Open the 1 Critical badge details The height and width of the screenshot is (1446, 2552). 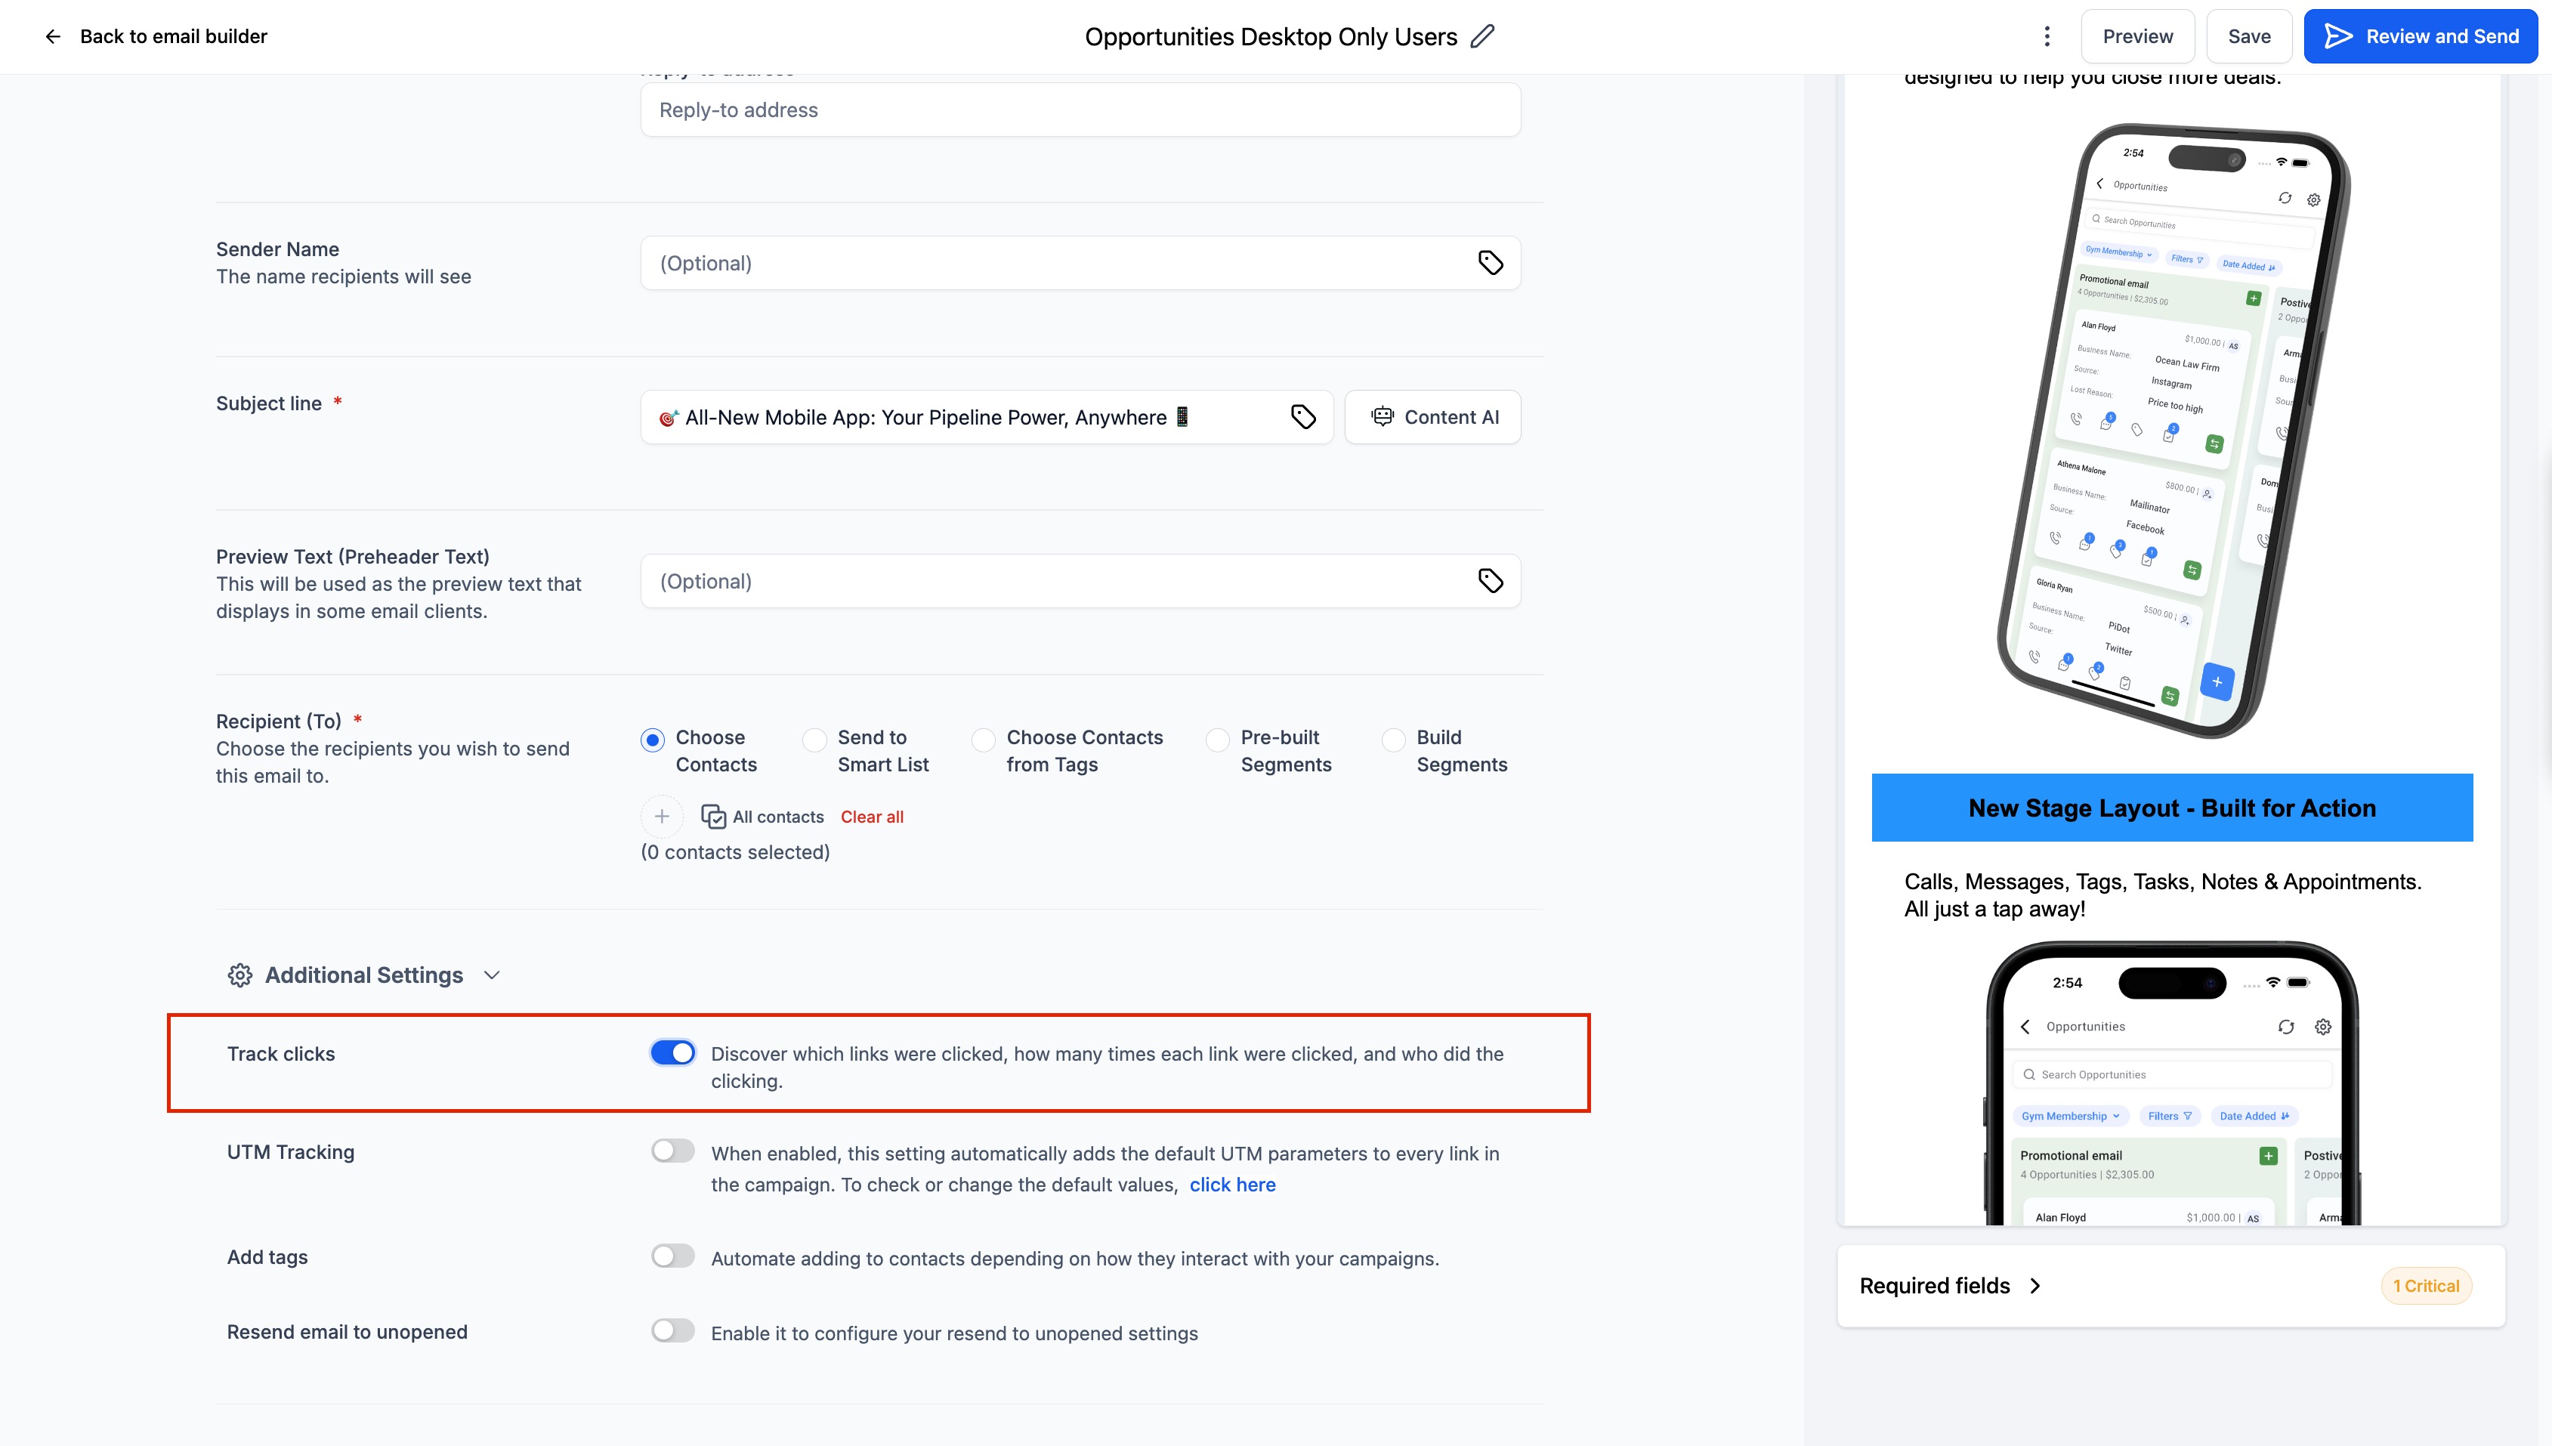(x=2425, y=1286)
